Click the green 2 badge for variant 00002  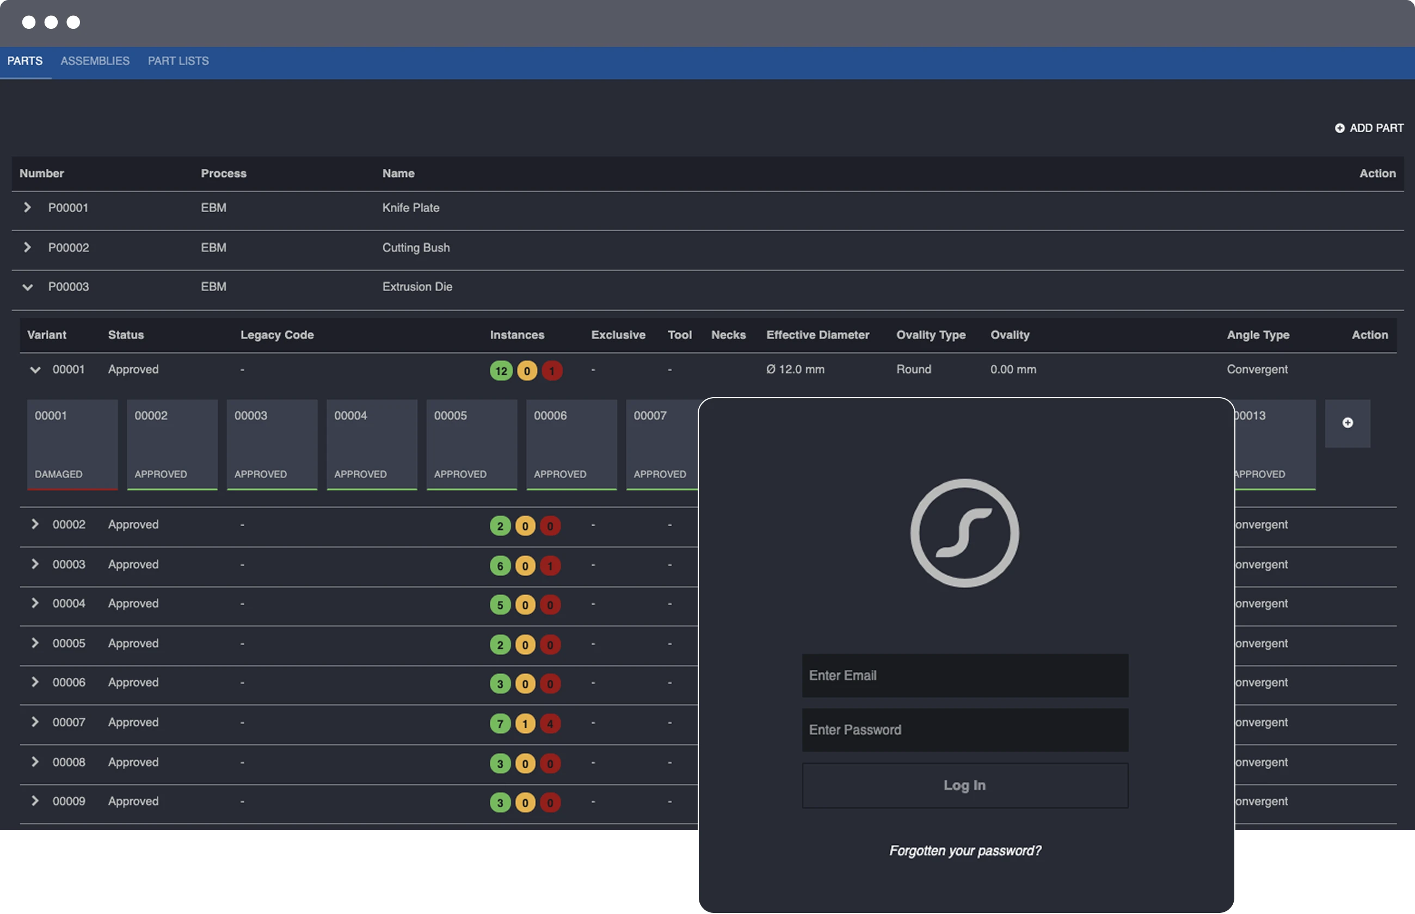500,526
